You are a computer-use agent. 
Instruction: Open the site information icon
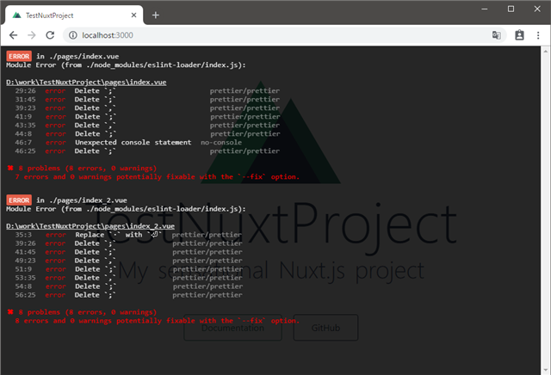(72, 35)
